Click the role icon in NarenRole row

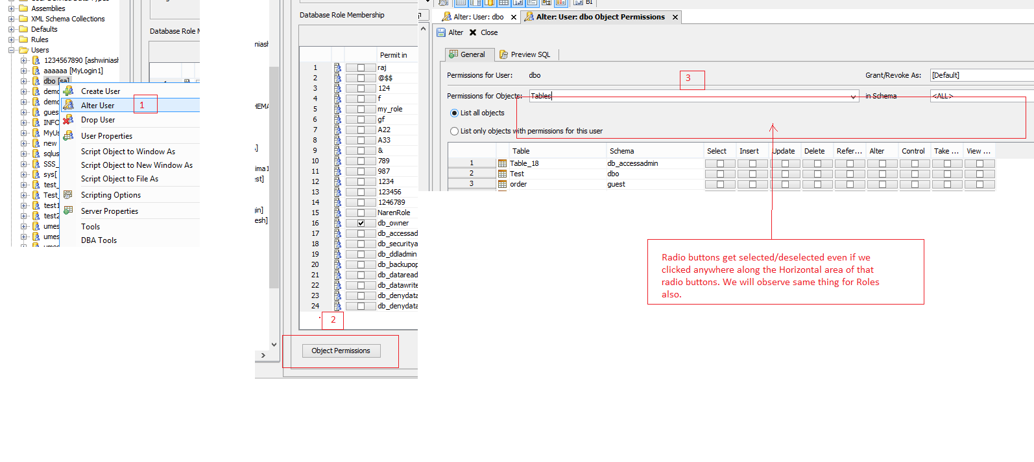coord(337,213)
